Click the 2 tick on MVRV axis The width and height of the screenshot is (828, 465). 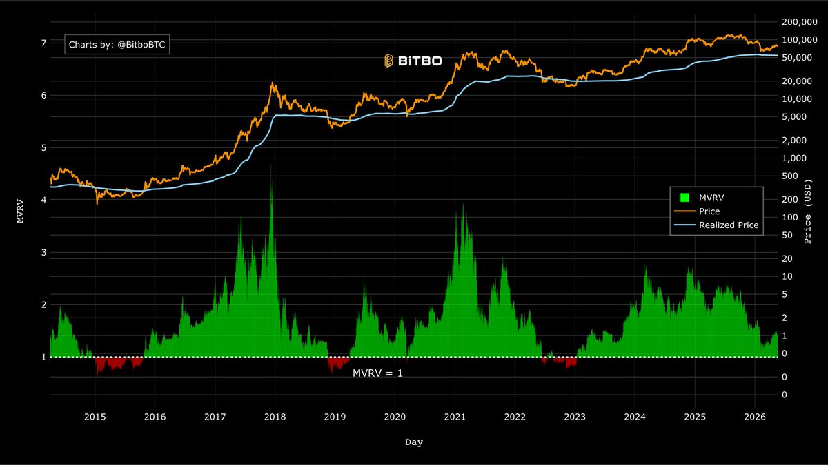click(43, 304)
